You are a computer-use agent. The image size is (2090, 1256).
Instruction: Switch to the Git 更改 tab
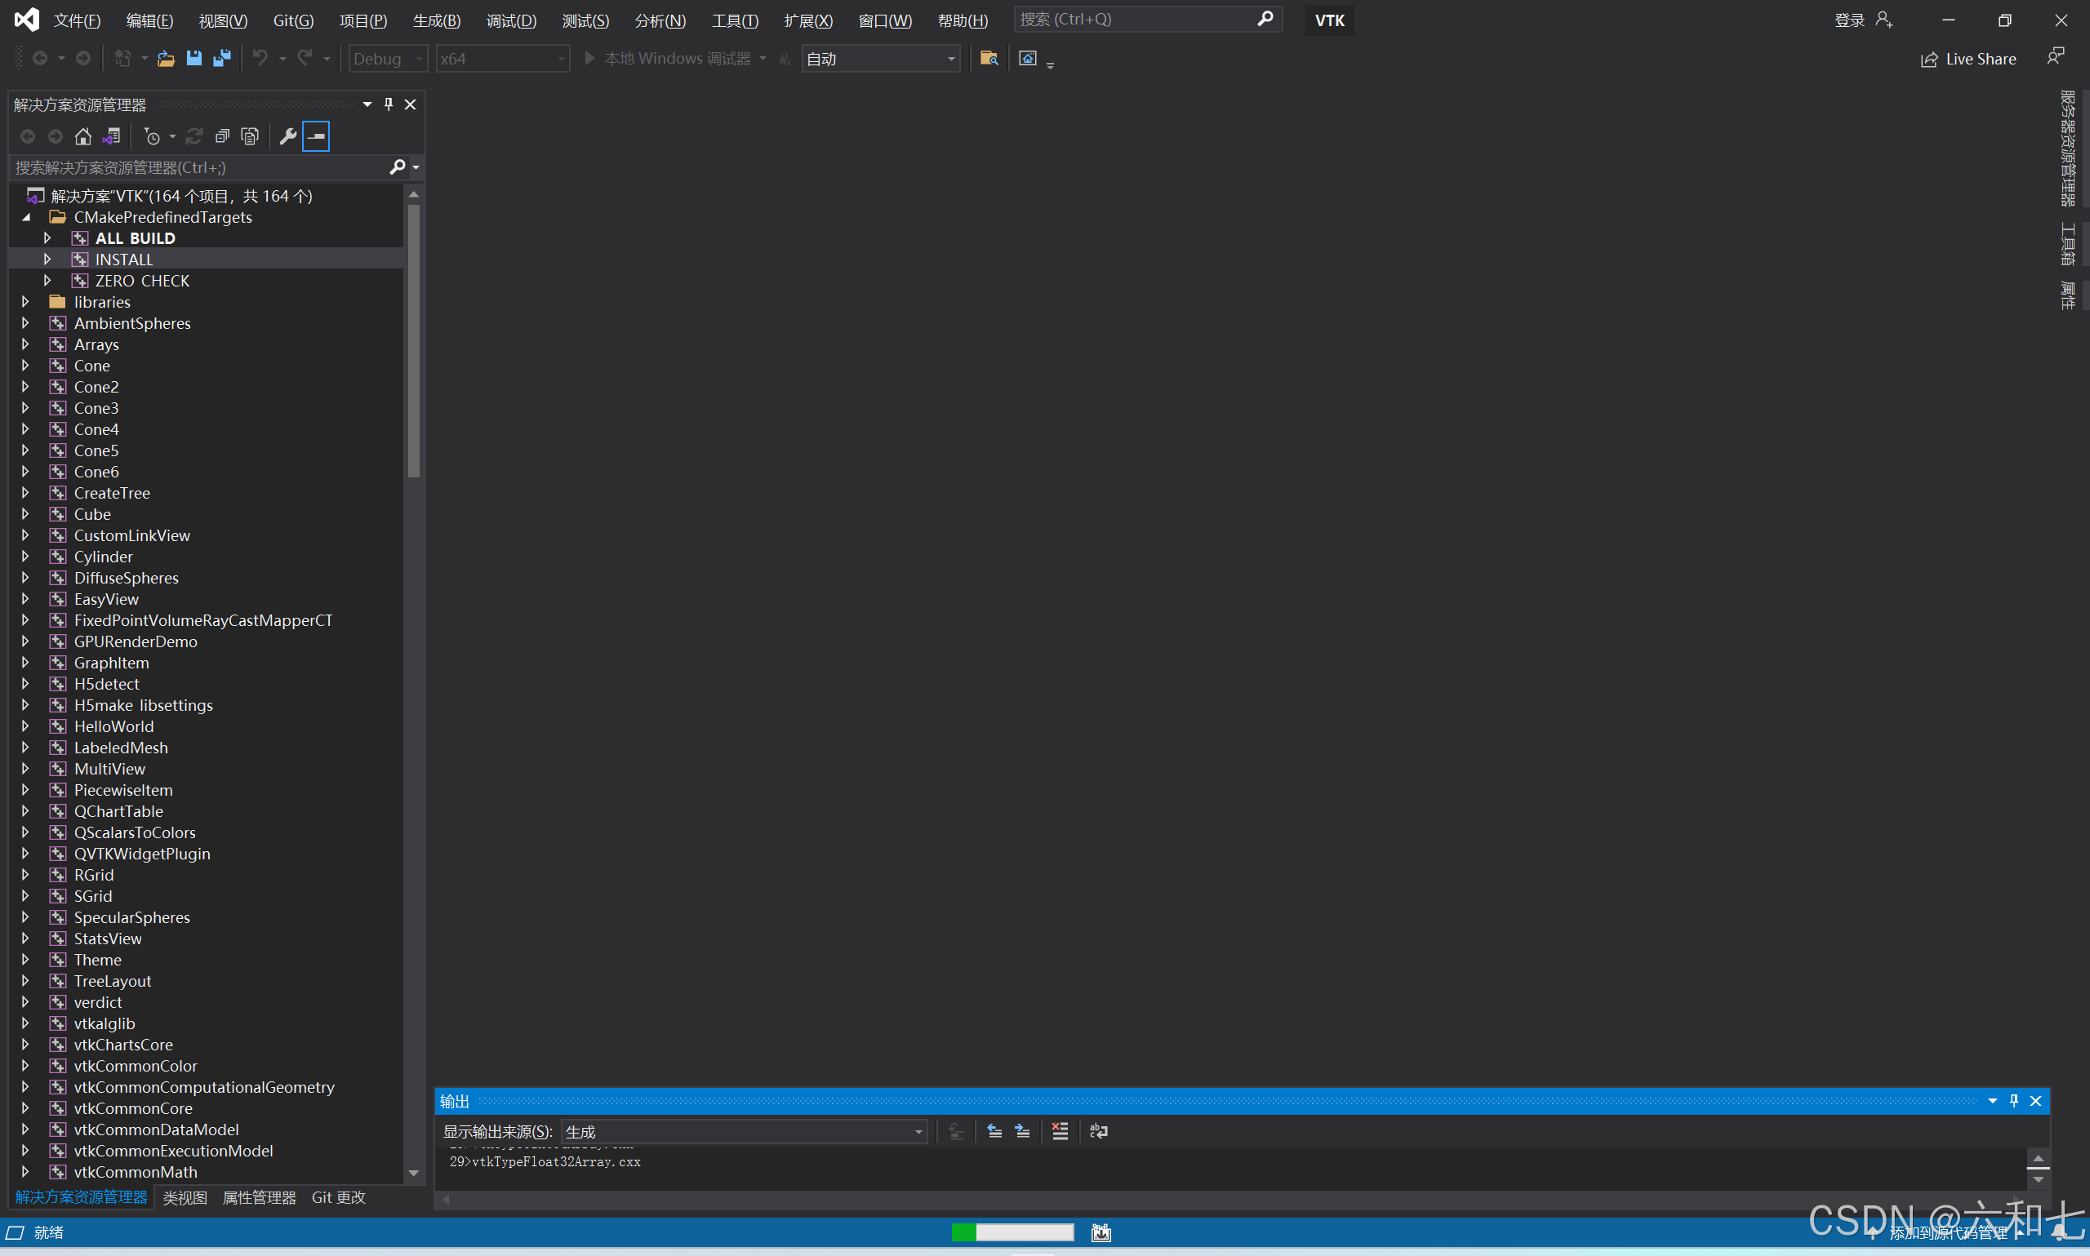(x=339, y=1197)
